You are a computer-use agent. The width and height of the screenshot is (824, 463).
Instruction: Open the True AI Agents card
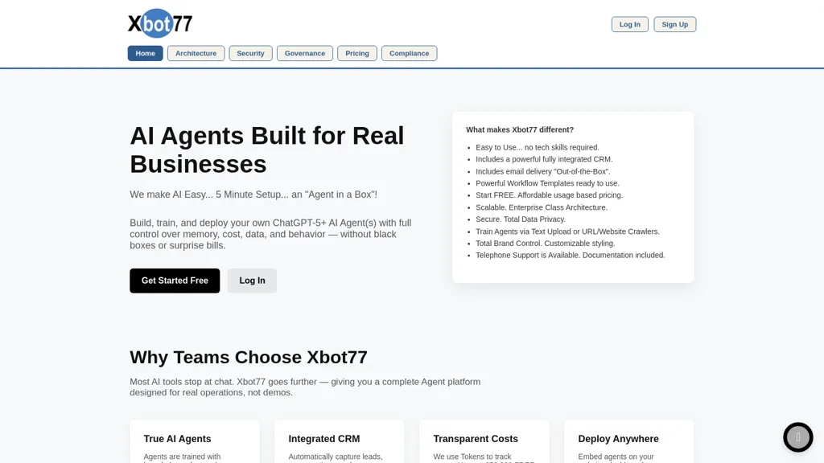[195, 441]
